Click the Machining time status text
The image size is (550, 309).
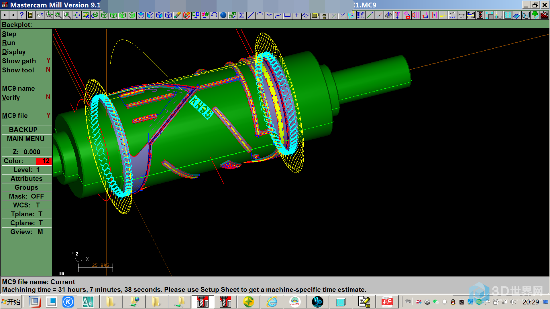pyautogui.click(x=184, y=290)
